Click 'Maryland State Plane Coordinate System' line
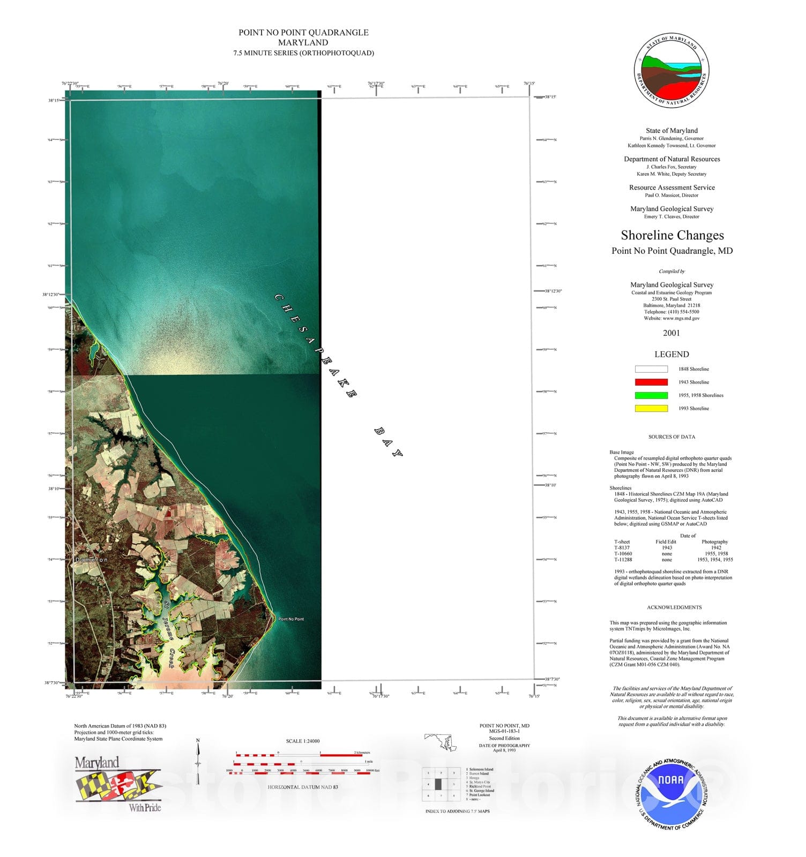Viewport: 806px width, 857px height. [x=118, y=739]
